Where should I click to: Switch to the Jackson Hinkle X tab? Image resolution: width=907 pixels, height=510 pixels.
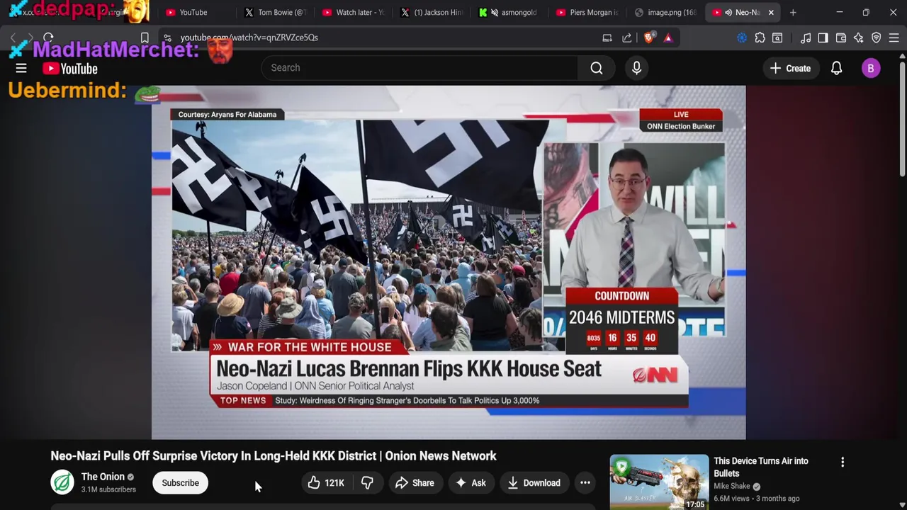(431, 12)
